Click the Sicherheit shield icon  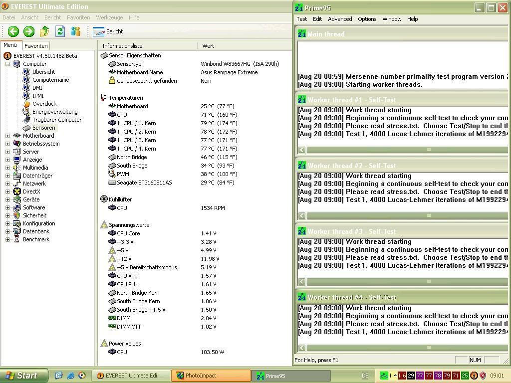pos(17,215)
